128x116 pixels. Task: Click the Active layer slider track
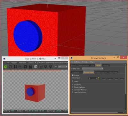111,78
